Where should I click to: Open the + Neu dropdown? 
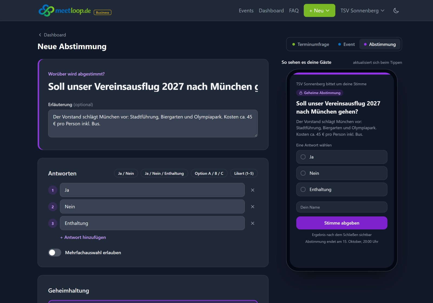coord(319,11)
